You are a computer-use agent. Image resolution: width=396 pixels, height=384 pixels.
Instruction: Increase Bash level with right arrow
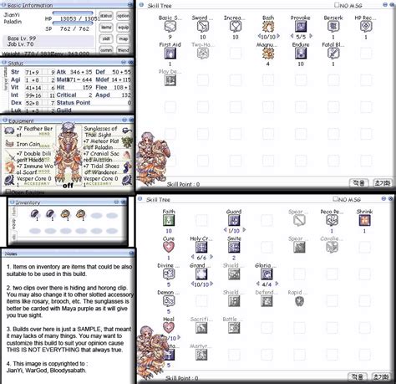click(x=278, y=36)
